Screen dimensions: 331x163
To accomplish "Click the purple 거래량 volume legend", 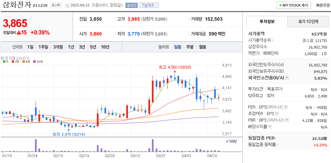I will [232, 141].
